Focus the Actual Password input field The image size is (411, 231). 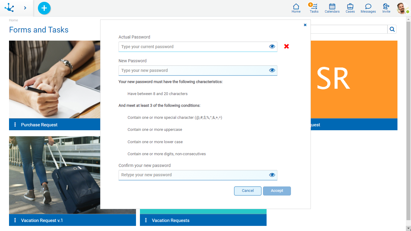193,47
